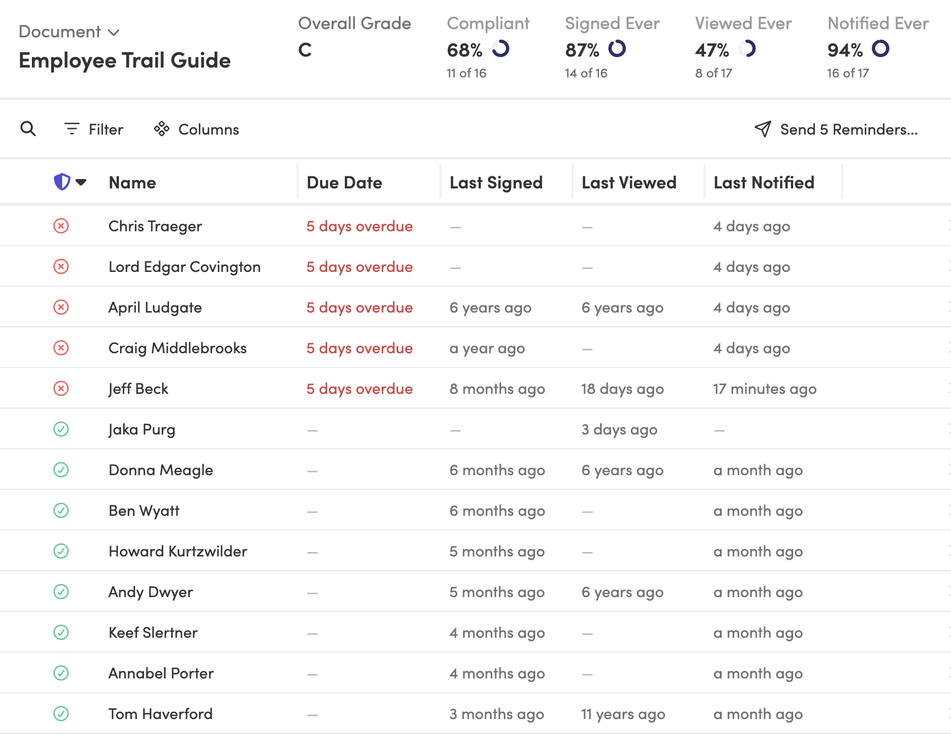Sort by the Due Date column header
The height and width of the screenshot is (735, 951).
click(x=344, y=182)
